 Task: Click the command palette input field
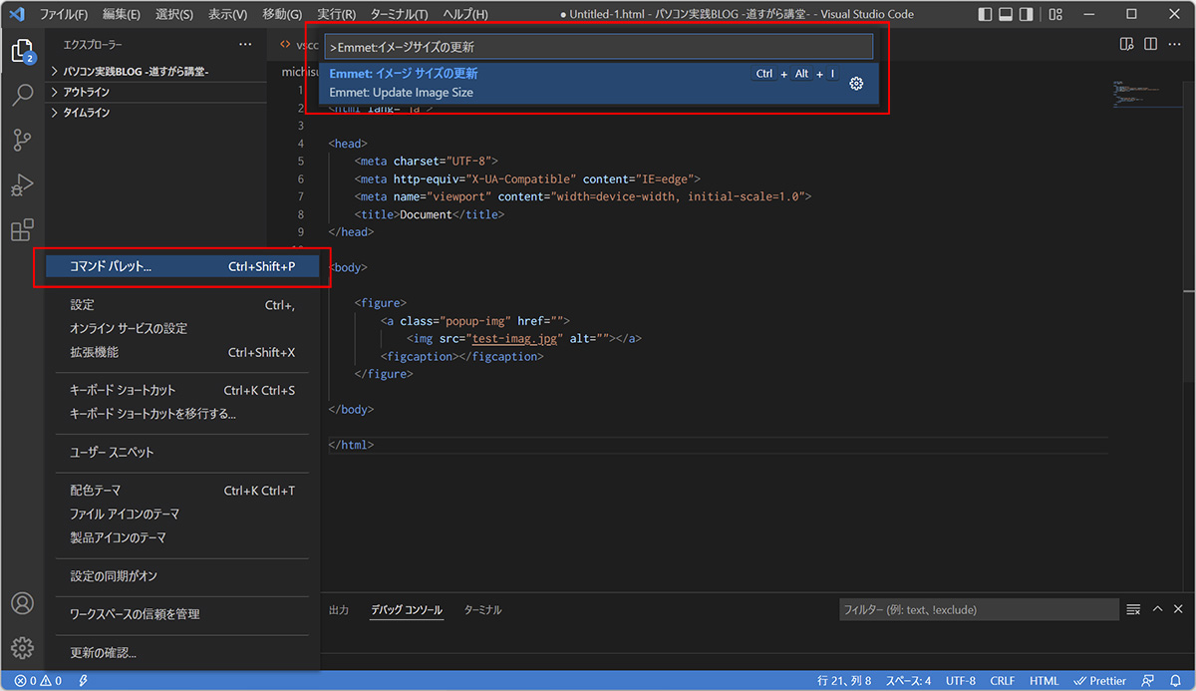point(599,47)
